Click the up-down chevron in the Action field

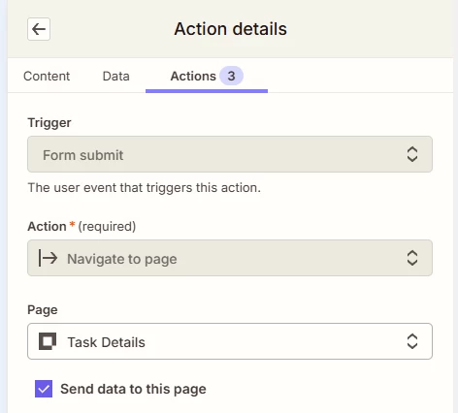[412, 258]
